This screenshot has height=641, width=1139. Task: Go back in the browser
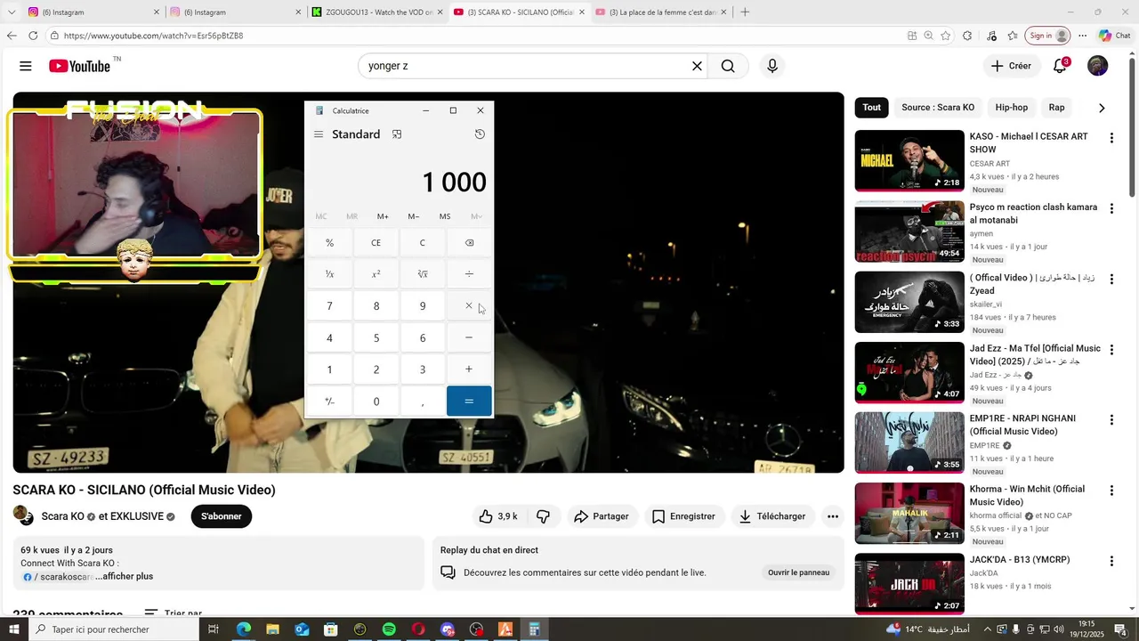click(11, 36)
